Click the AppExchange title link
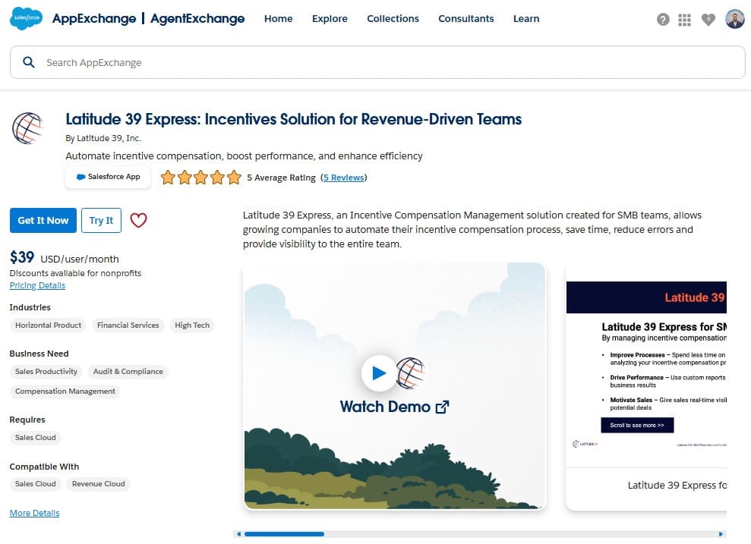 [94, 19]
